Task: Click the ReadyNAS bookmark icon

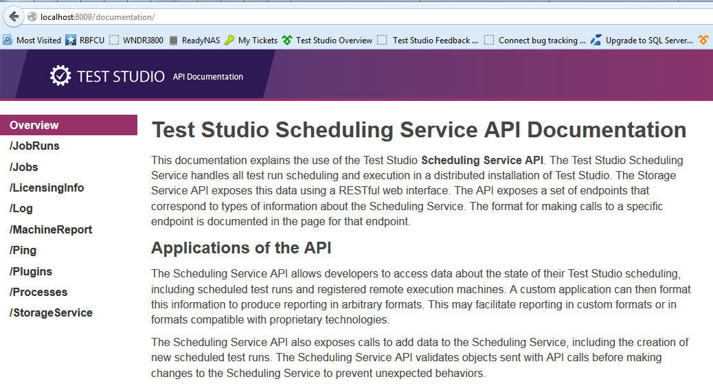Action: pos(173,40)
